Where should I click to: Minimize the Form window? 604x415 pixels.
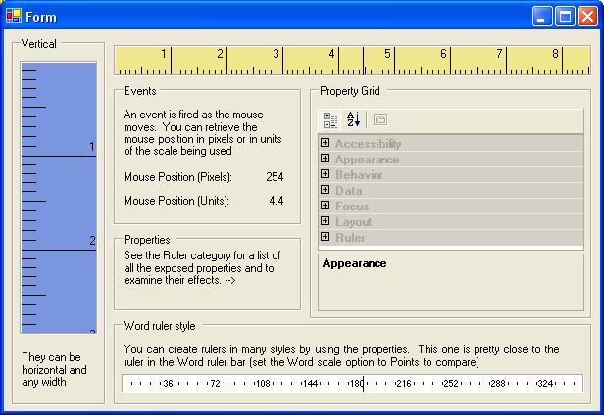click(542, 17)
